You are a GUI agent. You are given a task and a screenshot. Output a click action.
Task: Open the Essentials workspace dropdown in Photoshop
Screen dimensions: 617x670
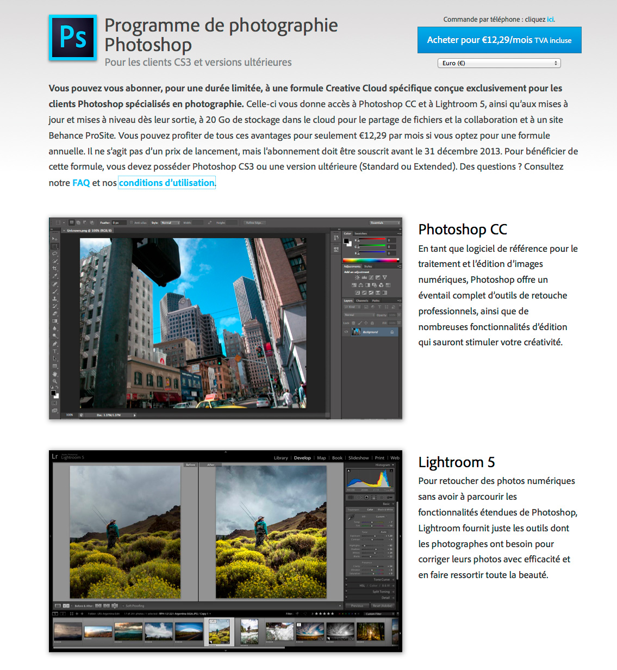(385, 222)
